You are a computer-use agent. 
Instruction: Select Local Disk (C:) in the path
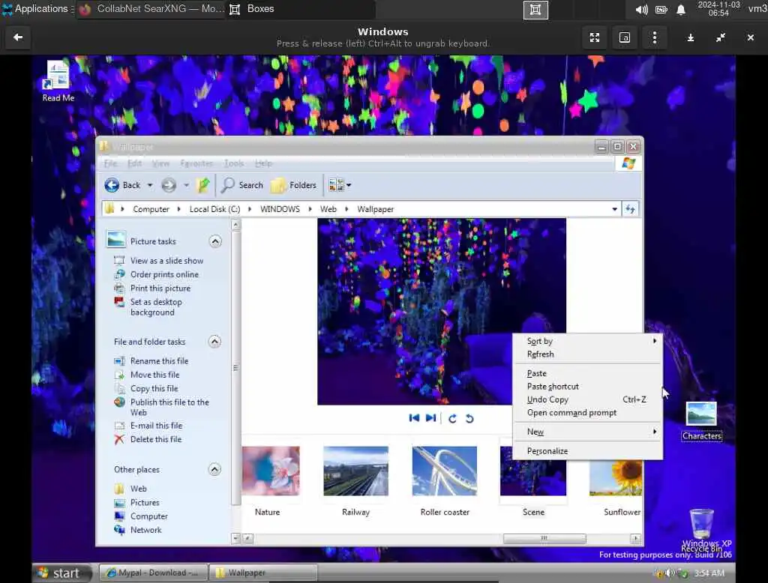[214, 209]
